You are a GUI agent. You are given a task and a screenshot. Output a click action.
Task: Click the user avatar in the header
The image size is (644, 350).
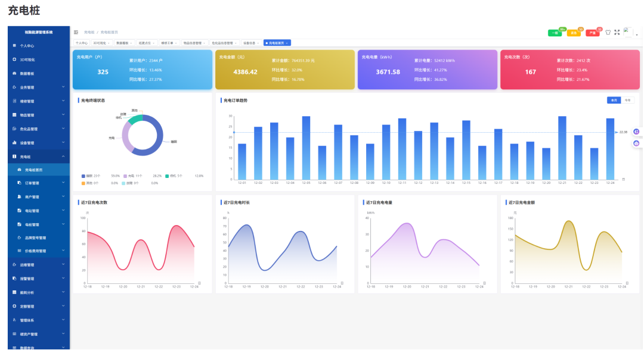[x=628, y=32]
